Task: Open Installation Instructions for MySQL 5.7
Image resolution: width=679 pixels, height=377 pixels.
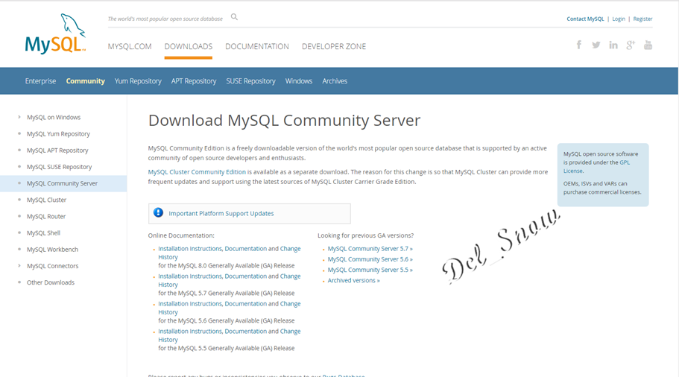Action: point(190,276)
